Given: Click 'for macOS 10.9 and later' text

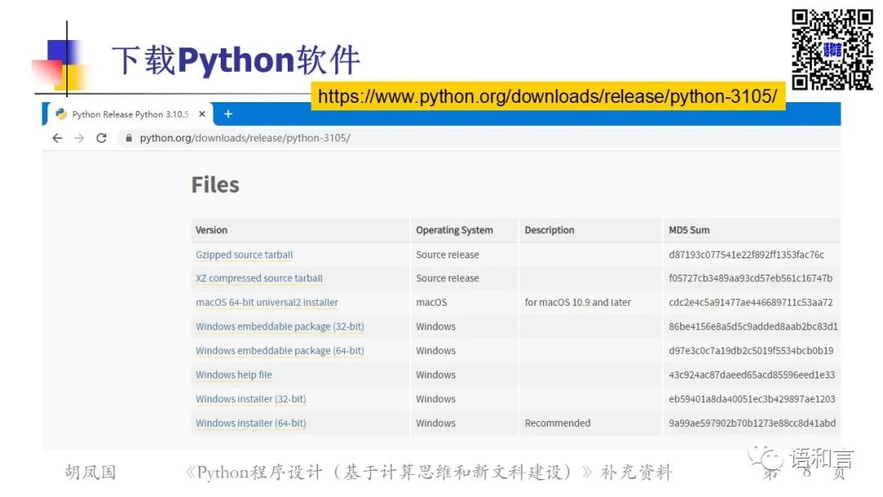Looking at the screenshot, I should tap(578, 302).
